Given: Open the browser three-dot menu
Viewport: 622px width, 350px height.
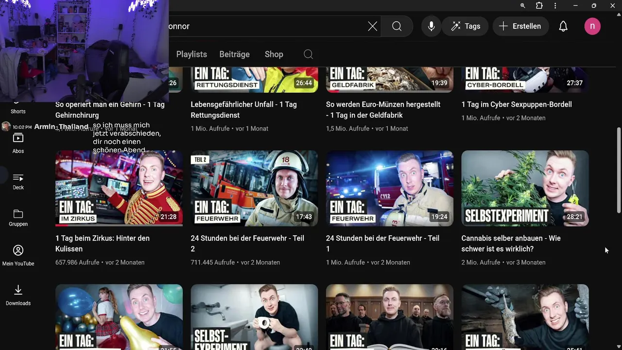Looking at the screenshot, I should (555, 6).
